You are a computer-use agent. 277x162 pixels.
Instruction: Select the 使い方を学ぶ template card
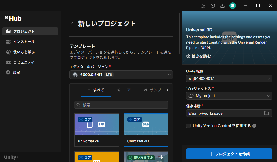click(146, 157)
